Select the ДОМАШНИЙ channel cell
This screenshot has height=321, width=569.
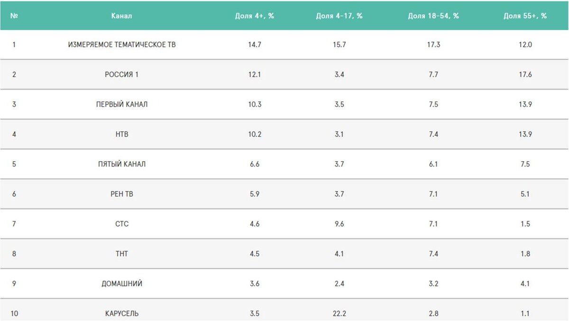click(x=122, y=284)
